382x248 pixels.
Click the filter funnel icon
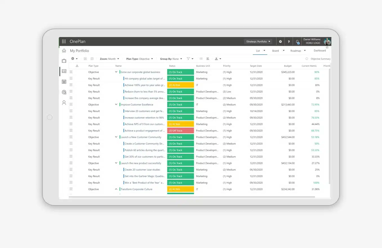click(x=188, y=59)
